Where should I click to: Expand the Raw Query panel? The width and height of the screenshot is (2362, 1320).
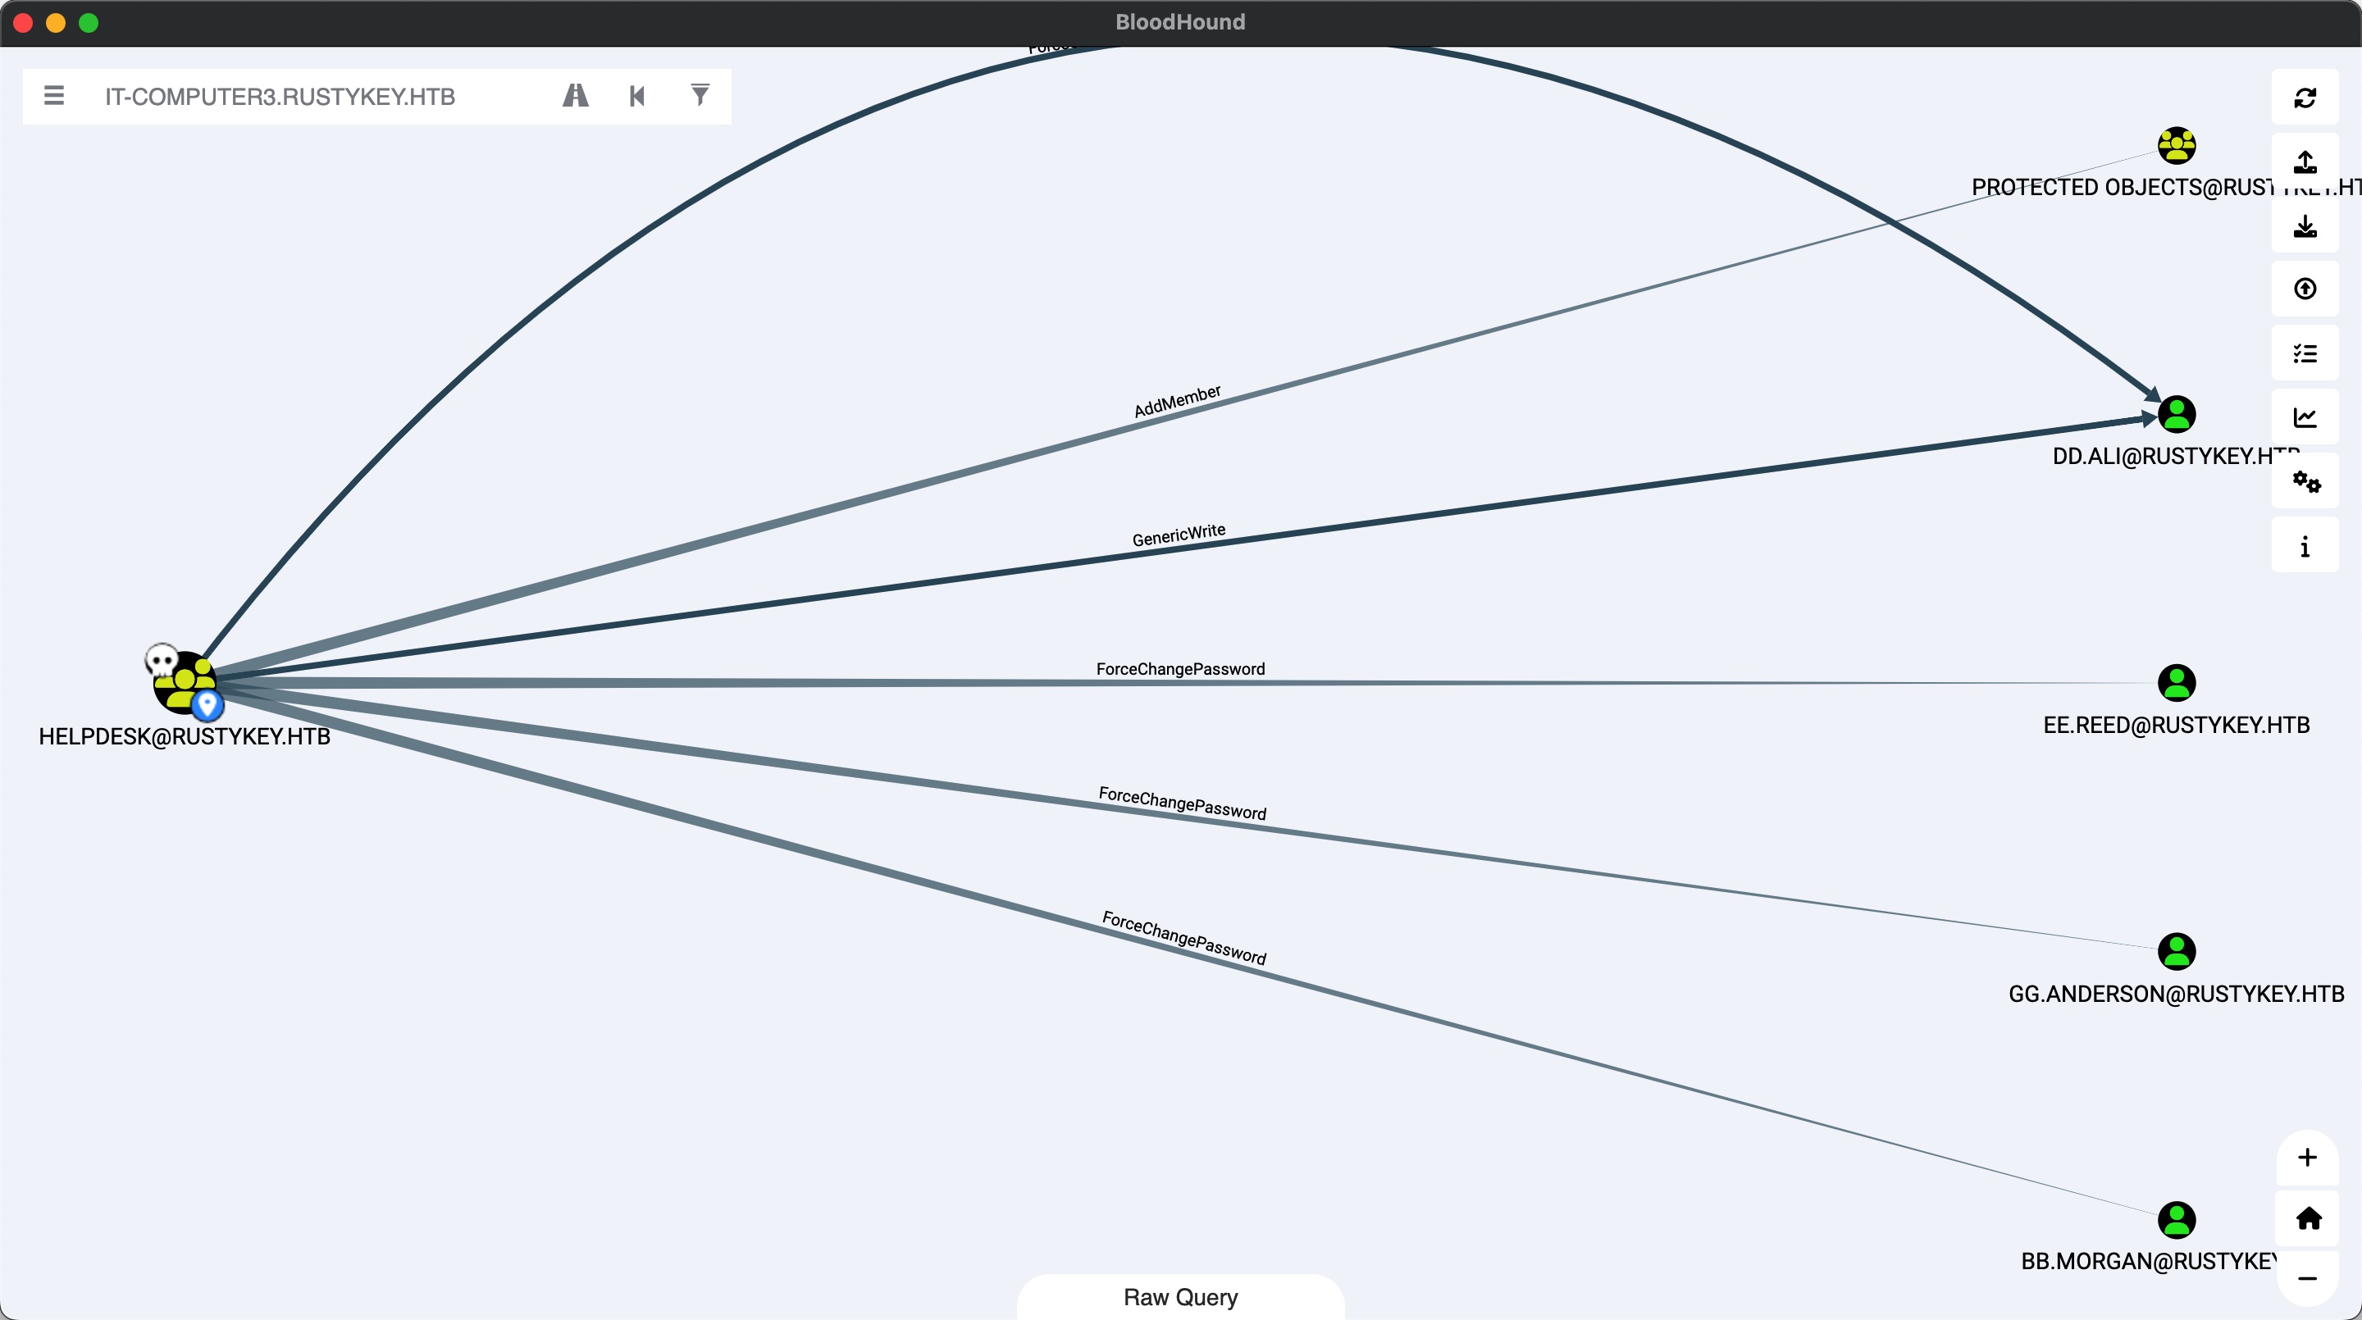pyautogui.click(x=1180, y=1297)
